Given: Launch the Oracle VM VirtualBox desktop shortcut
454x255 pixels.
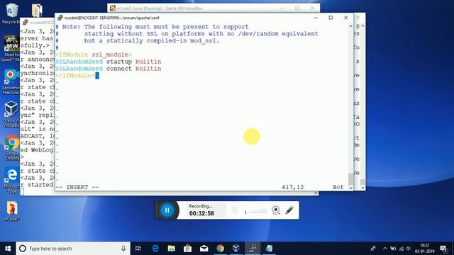Looking at the screenshot, I should 11,115.
